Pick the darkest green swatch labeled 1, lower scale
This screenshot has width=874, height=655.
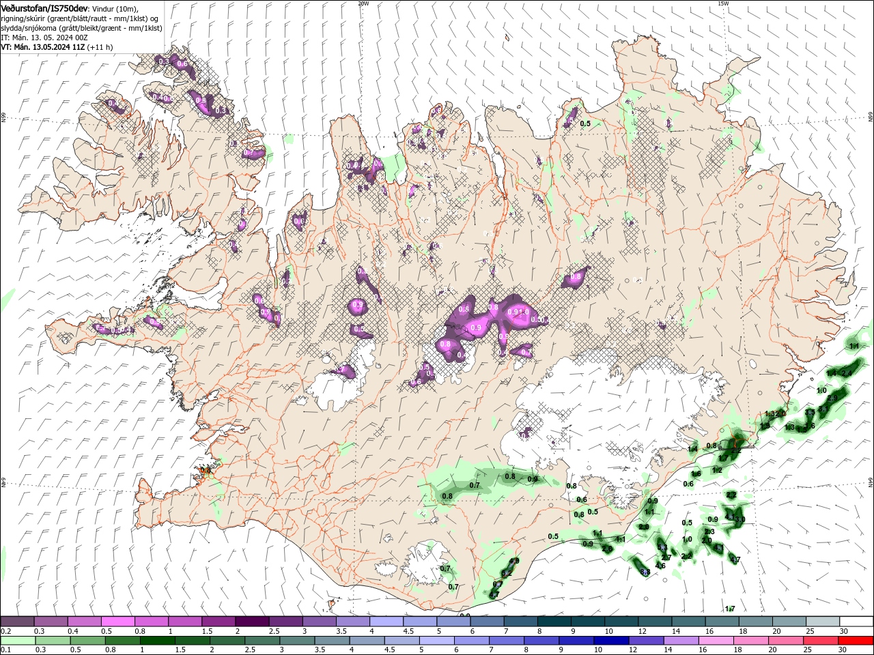[x=157, y=641]
